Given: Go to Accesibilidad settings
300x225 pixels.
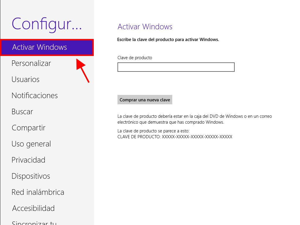Looking at the screenshot, I should (33, 208).
